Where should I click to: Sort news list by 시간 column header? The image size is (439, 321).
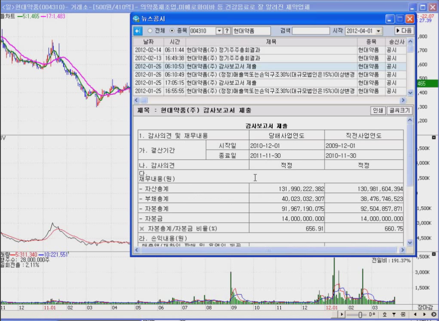coord(175,42)
